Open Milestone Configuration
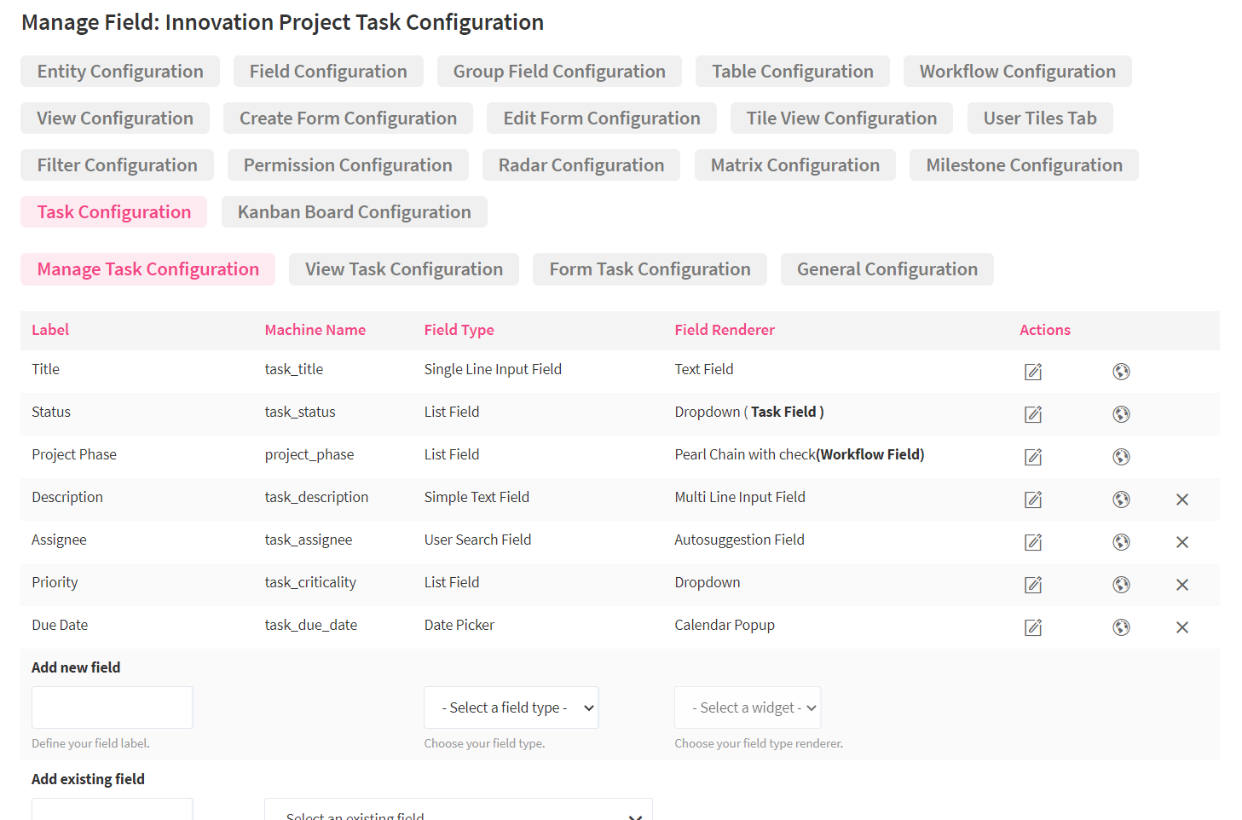The image size is (1242, 820). (x=1023, y=165)
